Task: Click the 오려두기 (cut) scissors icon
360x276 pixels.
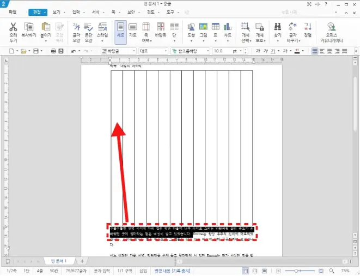Action: [13, 27]
